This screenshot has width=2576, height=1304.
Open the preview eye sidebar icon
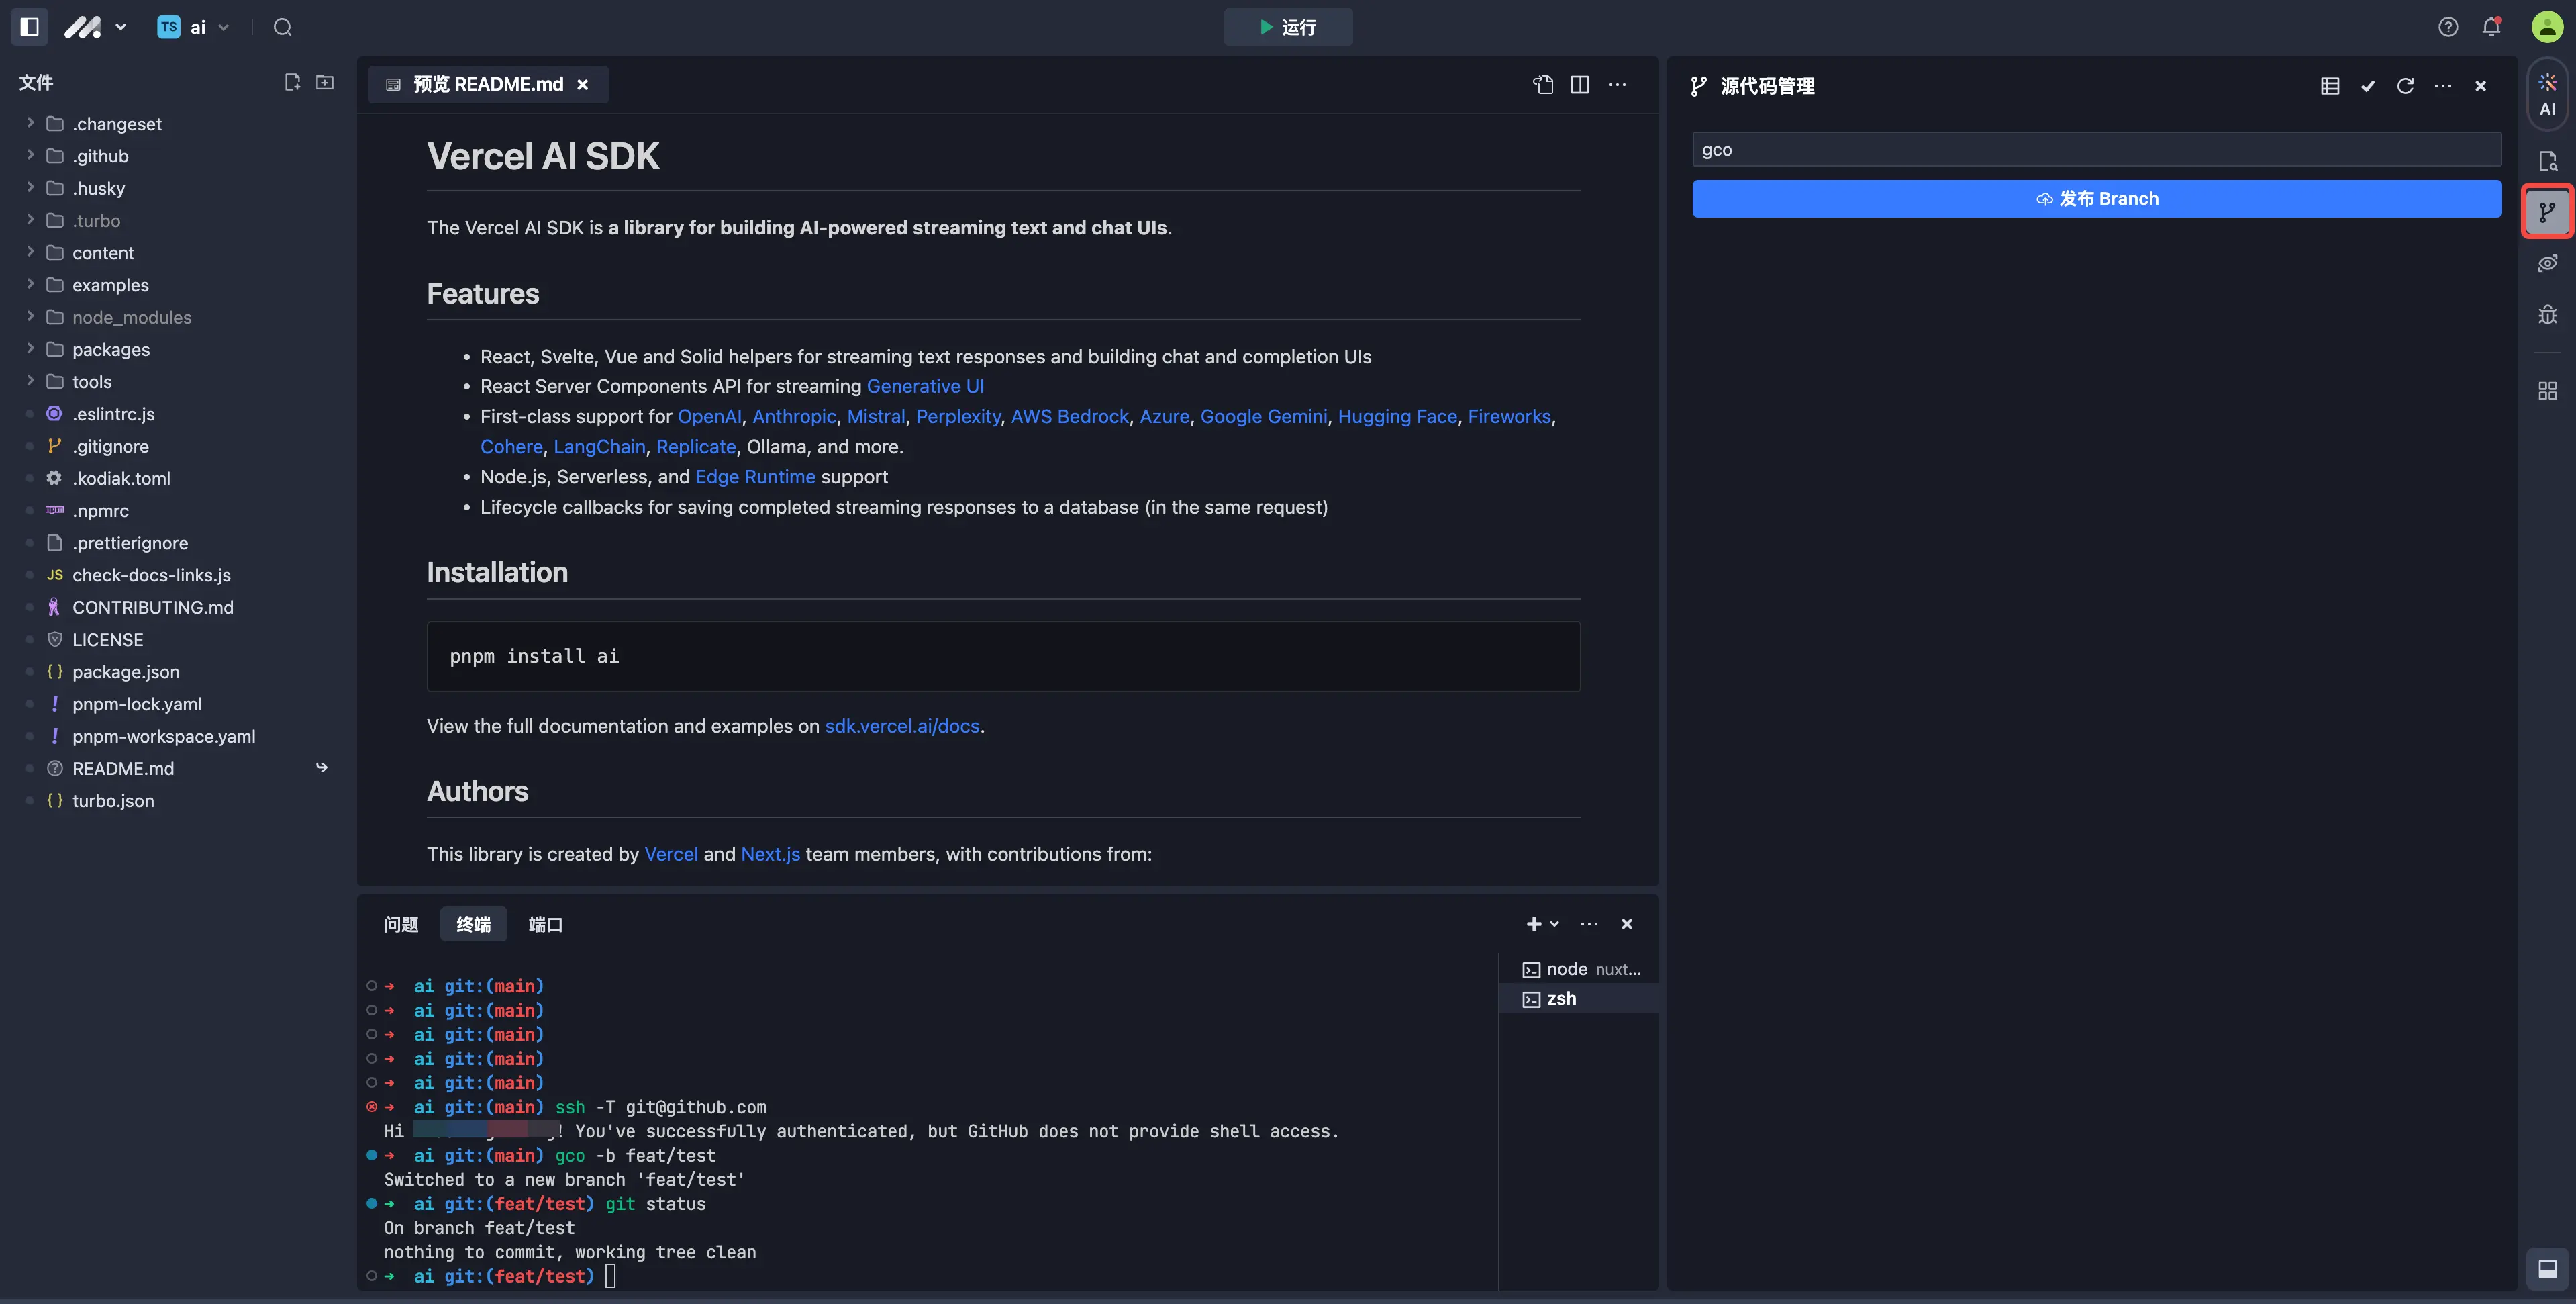coord(2547,263)
